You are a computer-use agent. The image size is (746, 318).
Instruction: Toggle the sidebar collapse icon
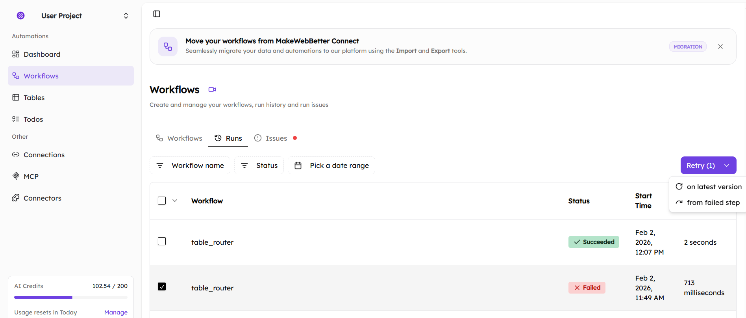(157, 14)
